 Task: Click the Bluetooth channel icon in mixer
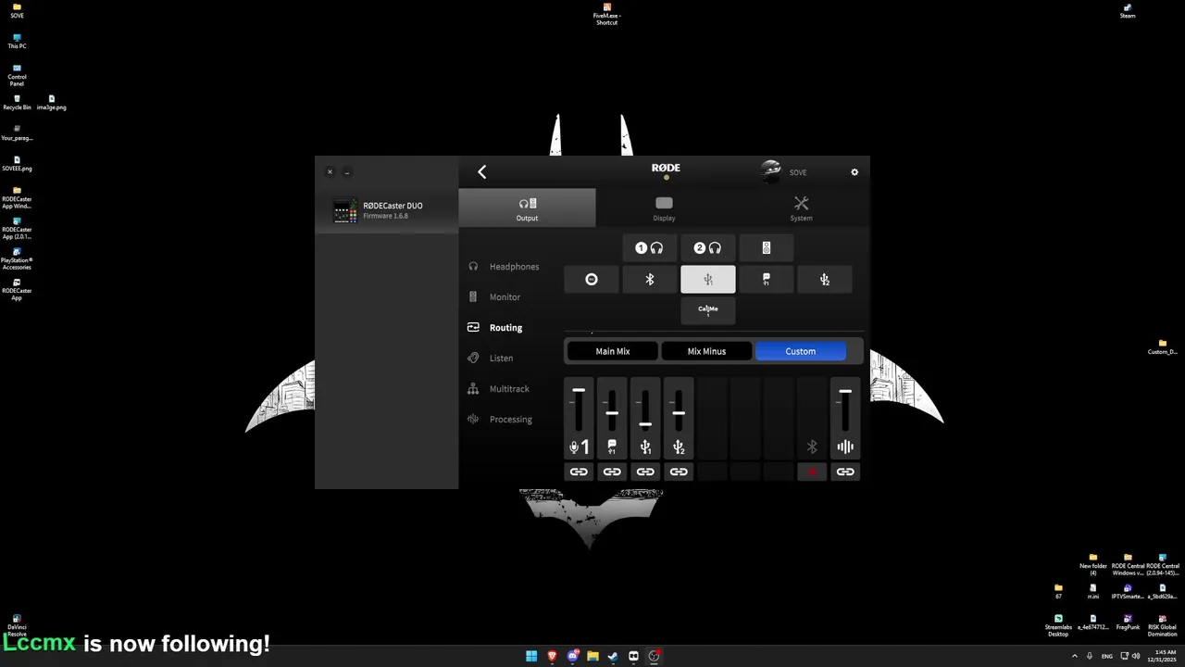coord(812,447)
